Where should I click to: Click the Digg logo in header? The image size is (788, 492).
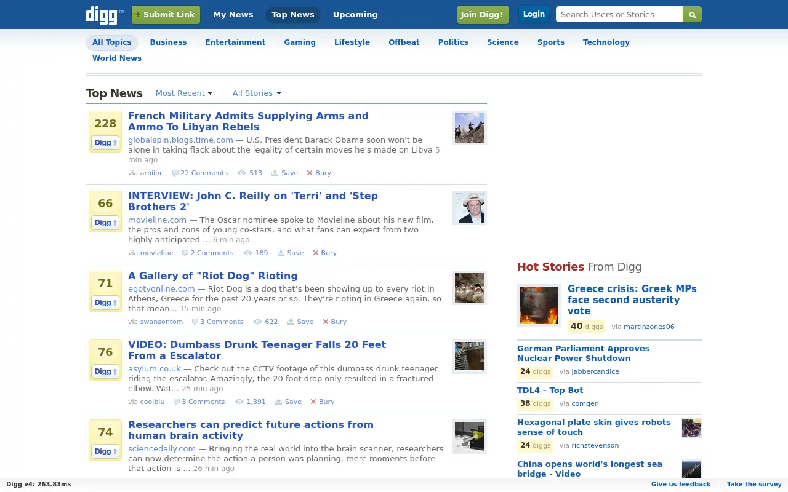pyautogui.click(x=105, y=15)
